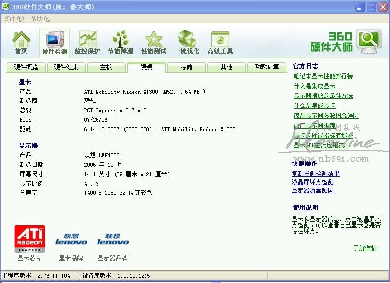Screen dimensions: 390x283
Task: Click the Lenovo logo above 显示器品牌
Action: pos(113,239)
